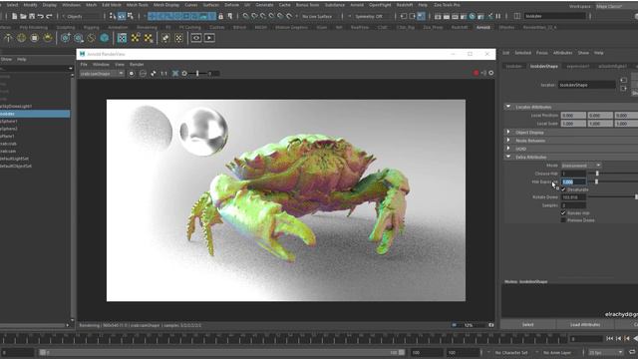Click the first Arnold shelf light icon
Viewport: 638px width, 359px height.
point(8,38)
